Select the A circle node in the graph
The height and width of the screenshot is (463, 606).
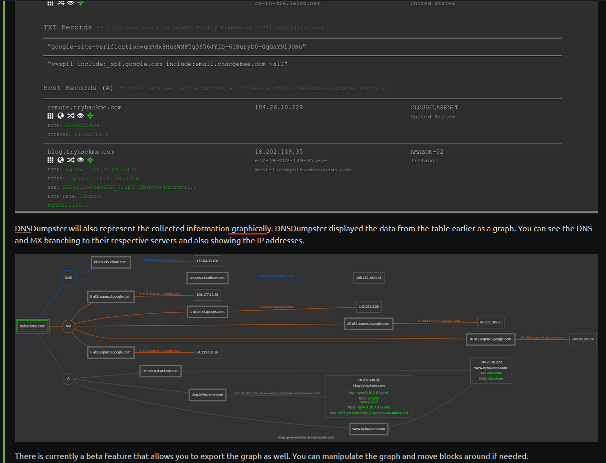[69, 379]
